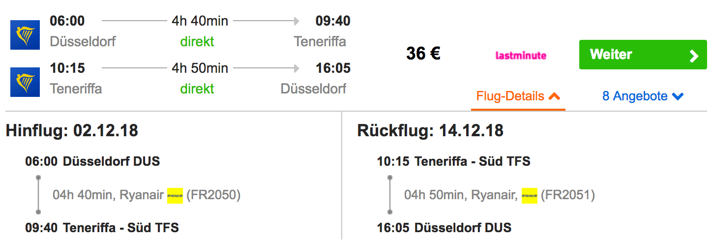
Task: Expand the 8 Angebote dropdown
Action: click(643, 96)
